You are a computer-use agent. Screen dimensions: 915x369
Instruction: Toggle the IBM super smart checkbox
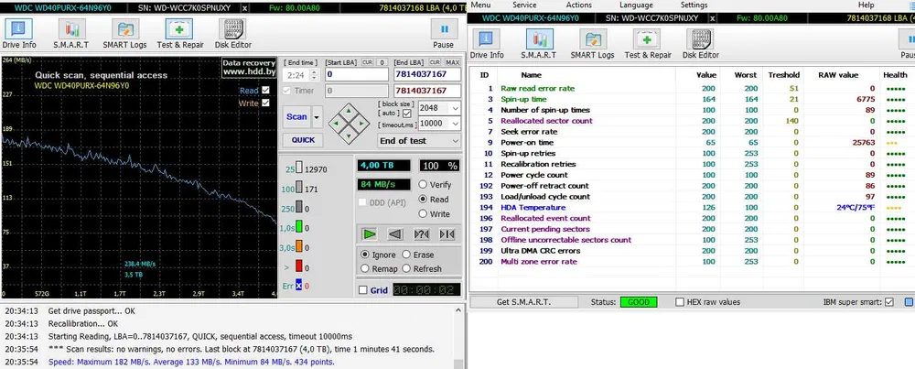click(888, 302)
